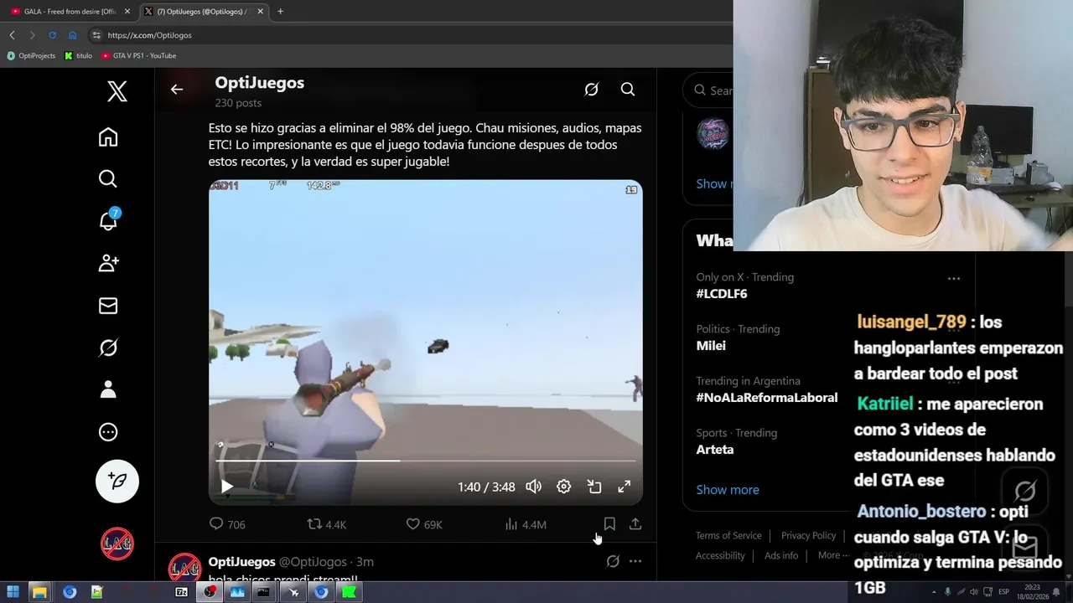Share the video post
The image size is (1073, 603).
click(635, 524)
